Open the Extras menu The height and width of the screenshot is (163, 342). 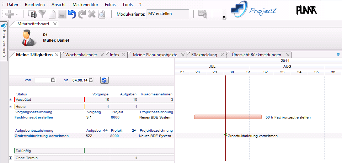pos(110,4)
